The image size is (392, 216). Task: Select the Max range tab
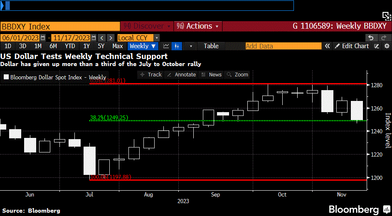[118, 46]
